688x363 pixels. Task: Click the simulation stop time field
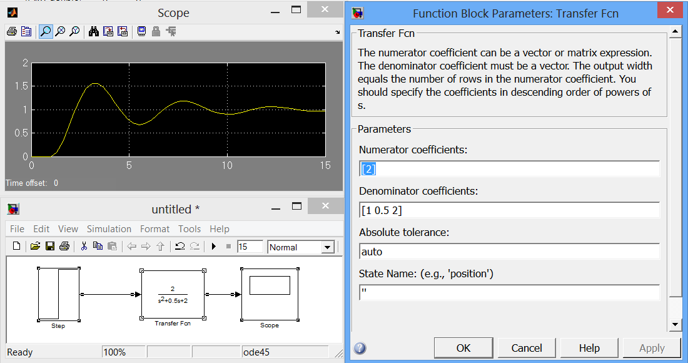250,247
